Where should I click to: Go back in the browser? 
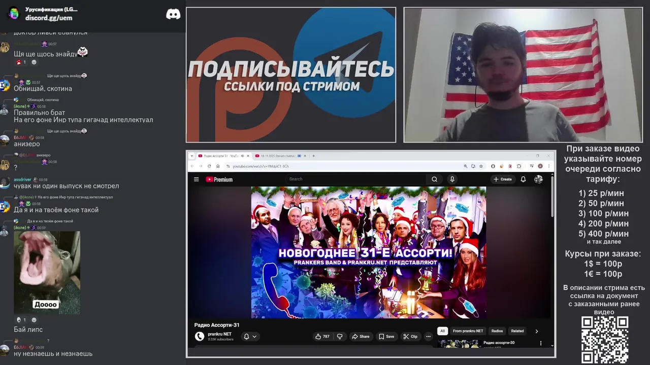tap(192, 166)
